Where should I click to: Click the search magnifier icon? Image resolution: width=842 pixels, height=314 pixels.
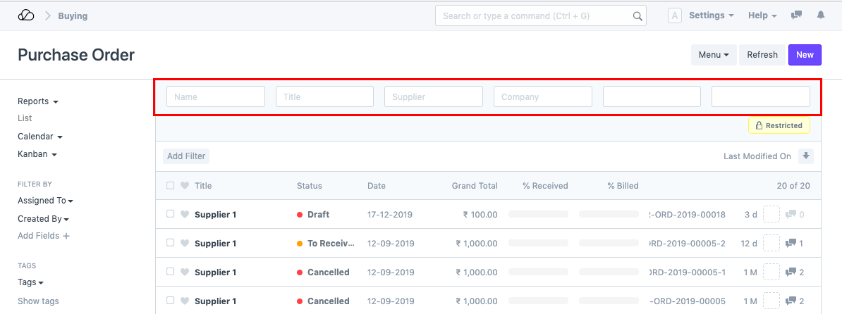[637, 16]
